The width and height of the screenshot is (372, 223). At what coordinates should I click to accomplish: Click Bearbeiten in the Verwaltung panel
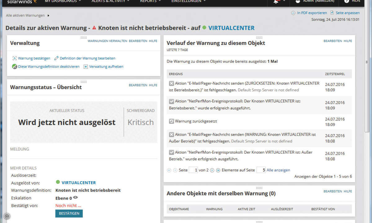(x=138, y=41)
